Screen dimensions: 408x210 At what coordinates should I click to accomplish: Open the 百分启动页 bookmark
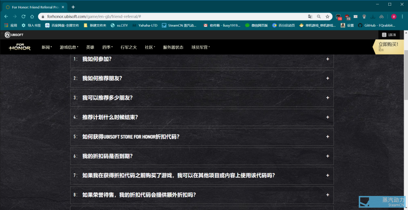click(x=284, y=25)
